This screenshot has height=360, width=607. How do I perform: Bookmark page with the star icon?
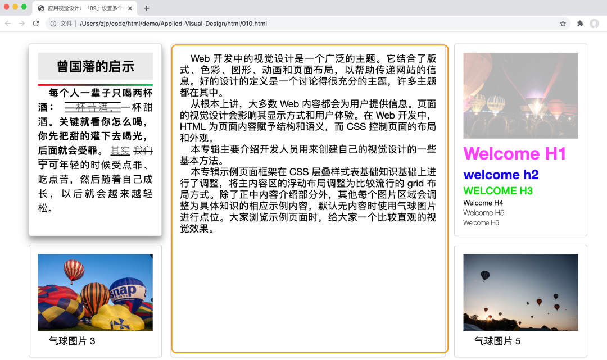[x=563, y=24]
